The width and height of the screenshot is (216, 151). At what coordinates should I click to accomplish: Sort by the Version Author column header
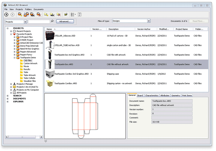(146, 29)
